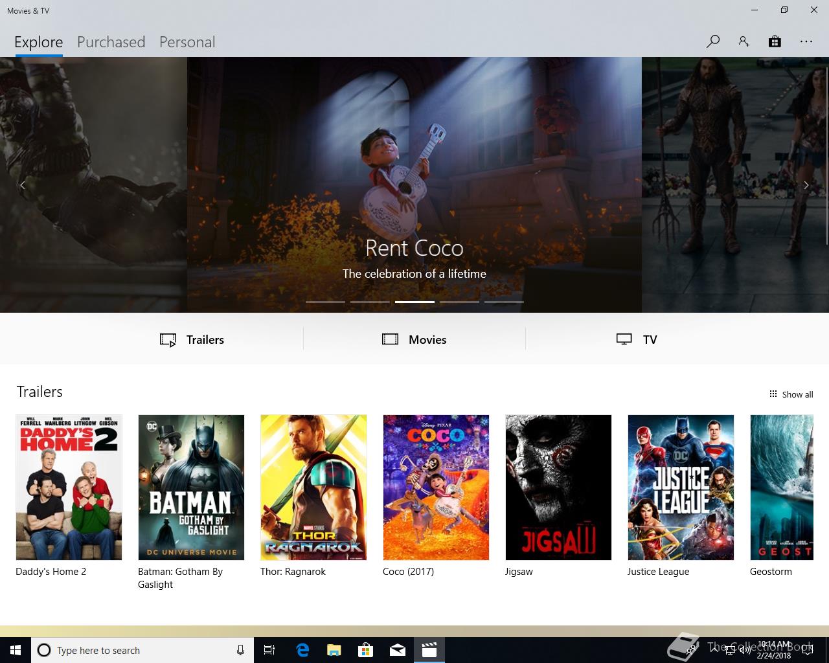Click Show all trailers link
Image resolution: width=829 pixels, height=663 pixels.
coord(791,394)
